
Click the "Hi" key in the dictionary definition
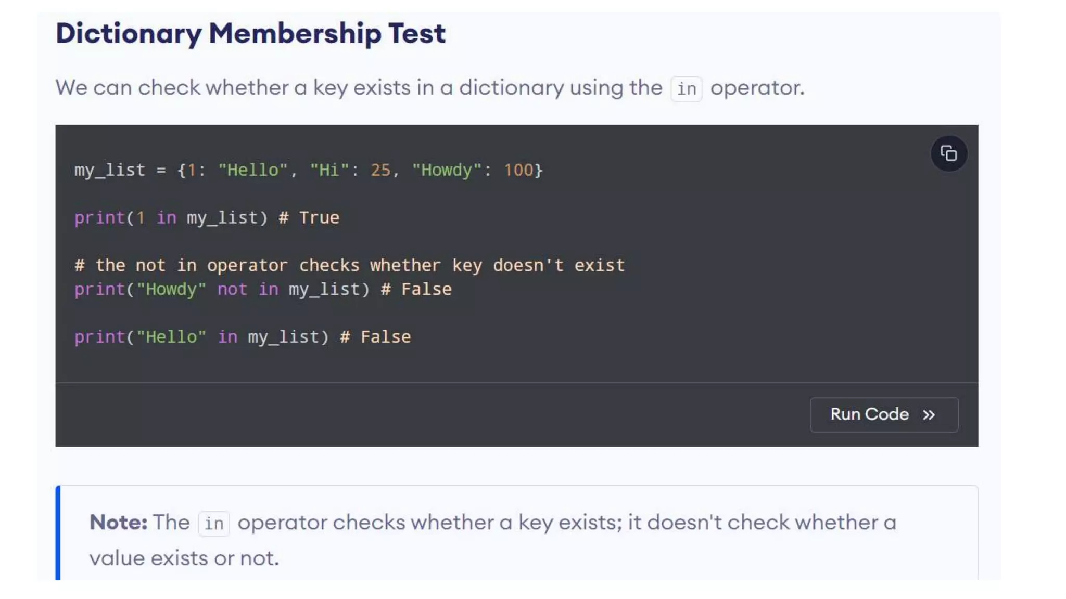329,170
